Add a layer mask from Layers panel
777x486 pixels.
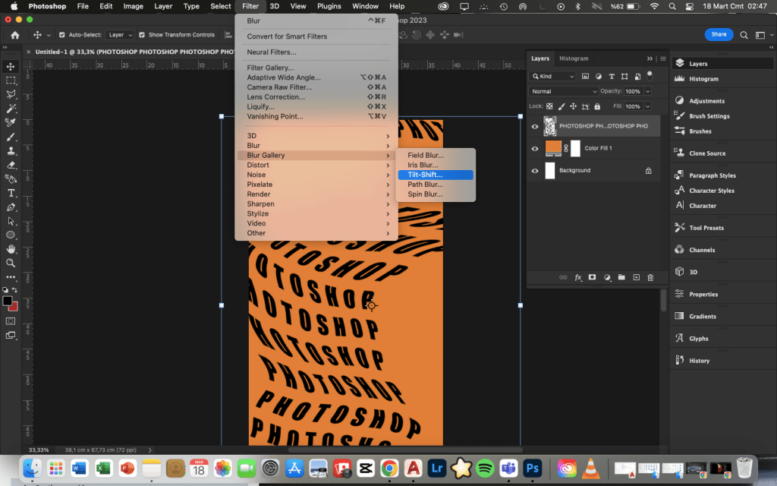tap(592, 278)
